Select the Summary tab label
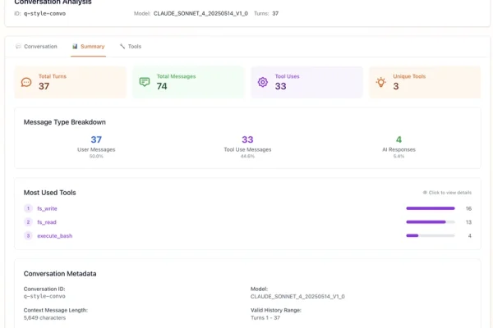Screen dimensions: 493x328 [92, 47]
